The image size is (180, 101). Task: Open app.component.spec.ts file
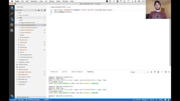[x=29, y=27]
